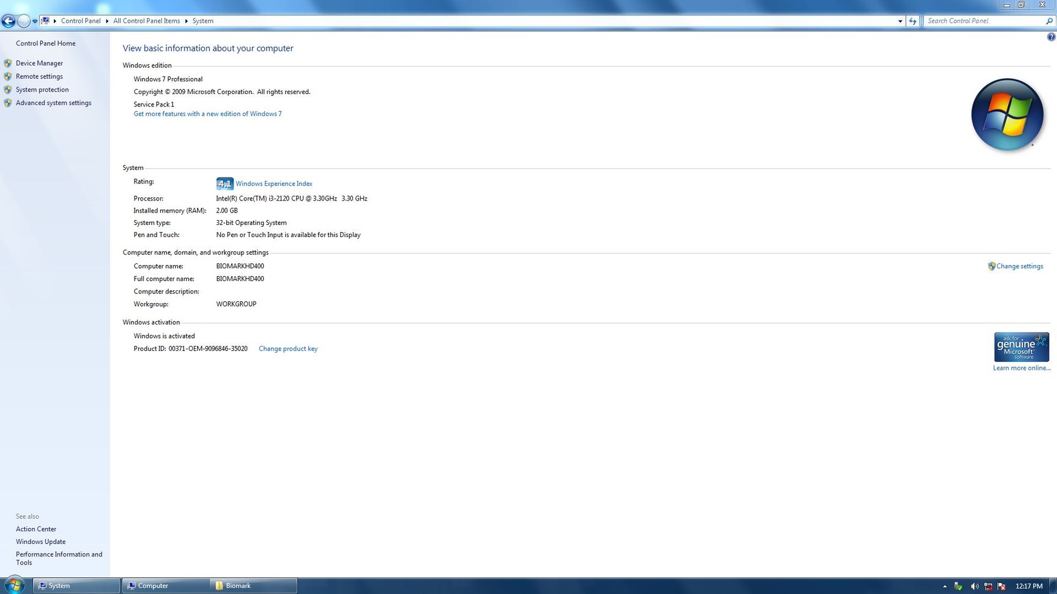
Task: Select Control Panel in the address breadcrumb
Action: tap(81, 21)
